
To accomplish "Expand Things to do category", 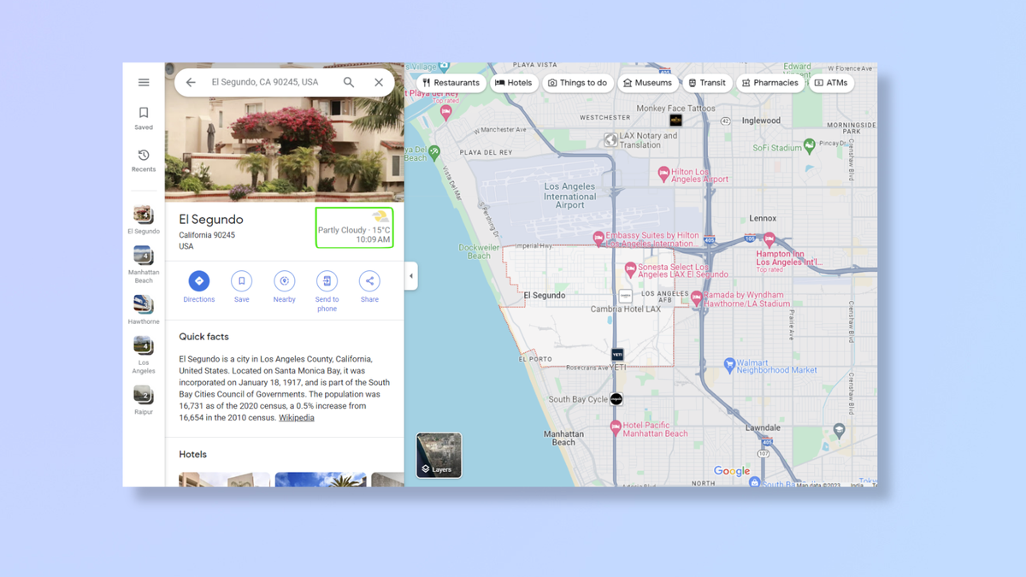I will tap(578, 82).
